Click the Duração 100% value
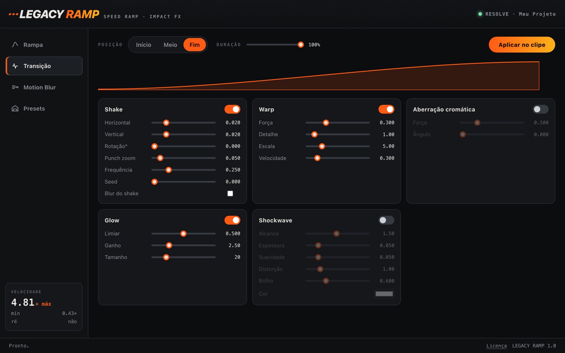Viewport: 565px width, 353px height. (x=314, y=45)
